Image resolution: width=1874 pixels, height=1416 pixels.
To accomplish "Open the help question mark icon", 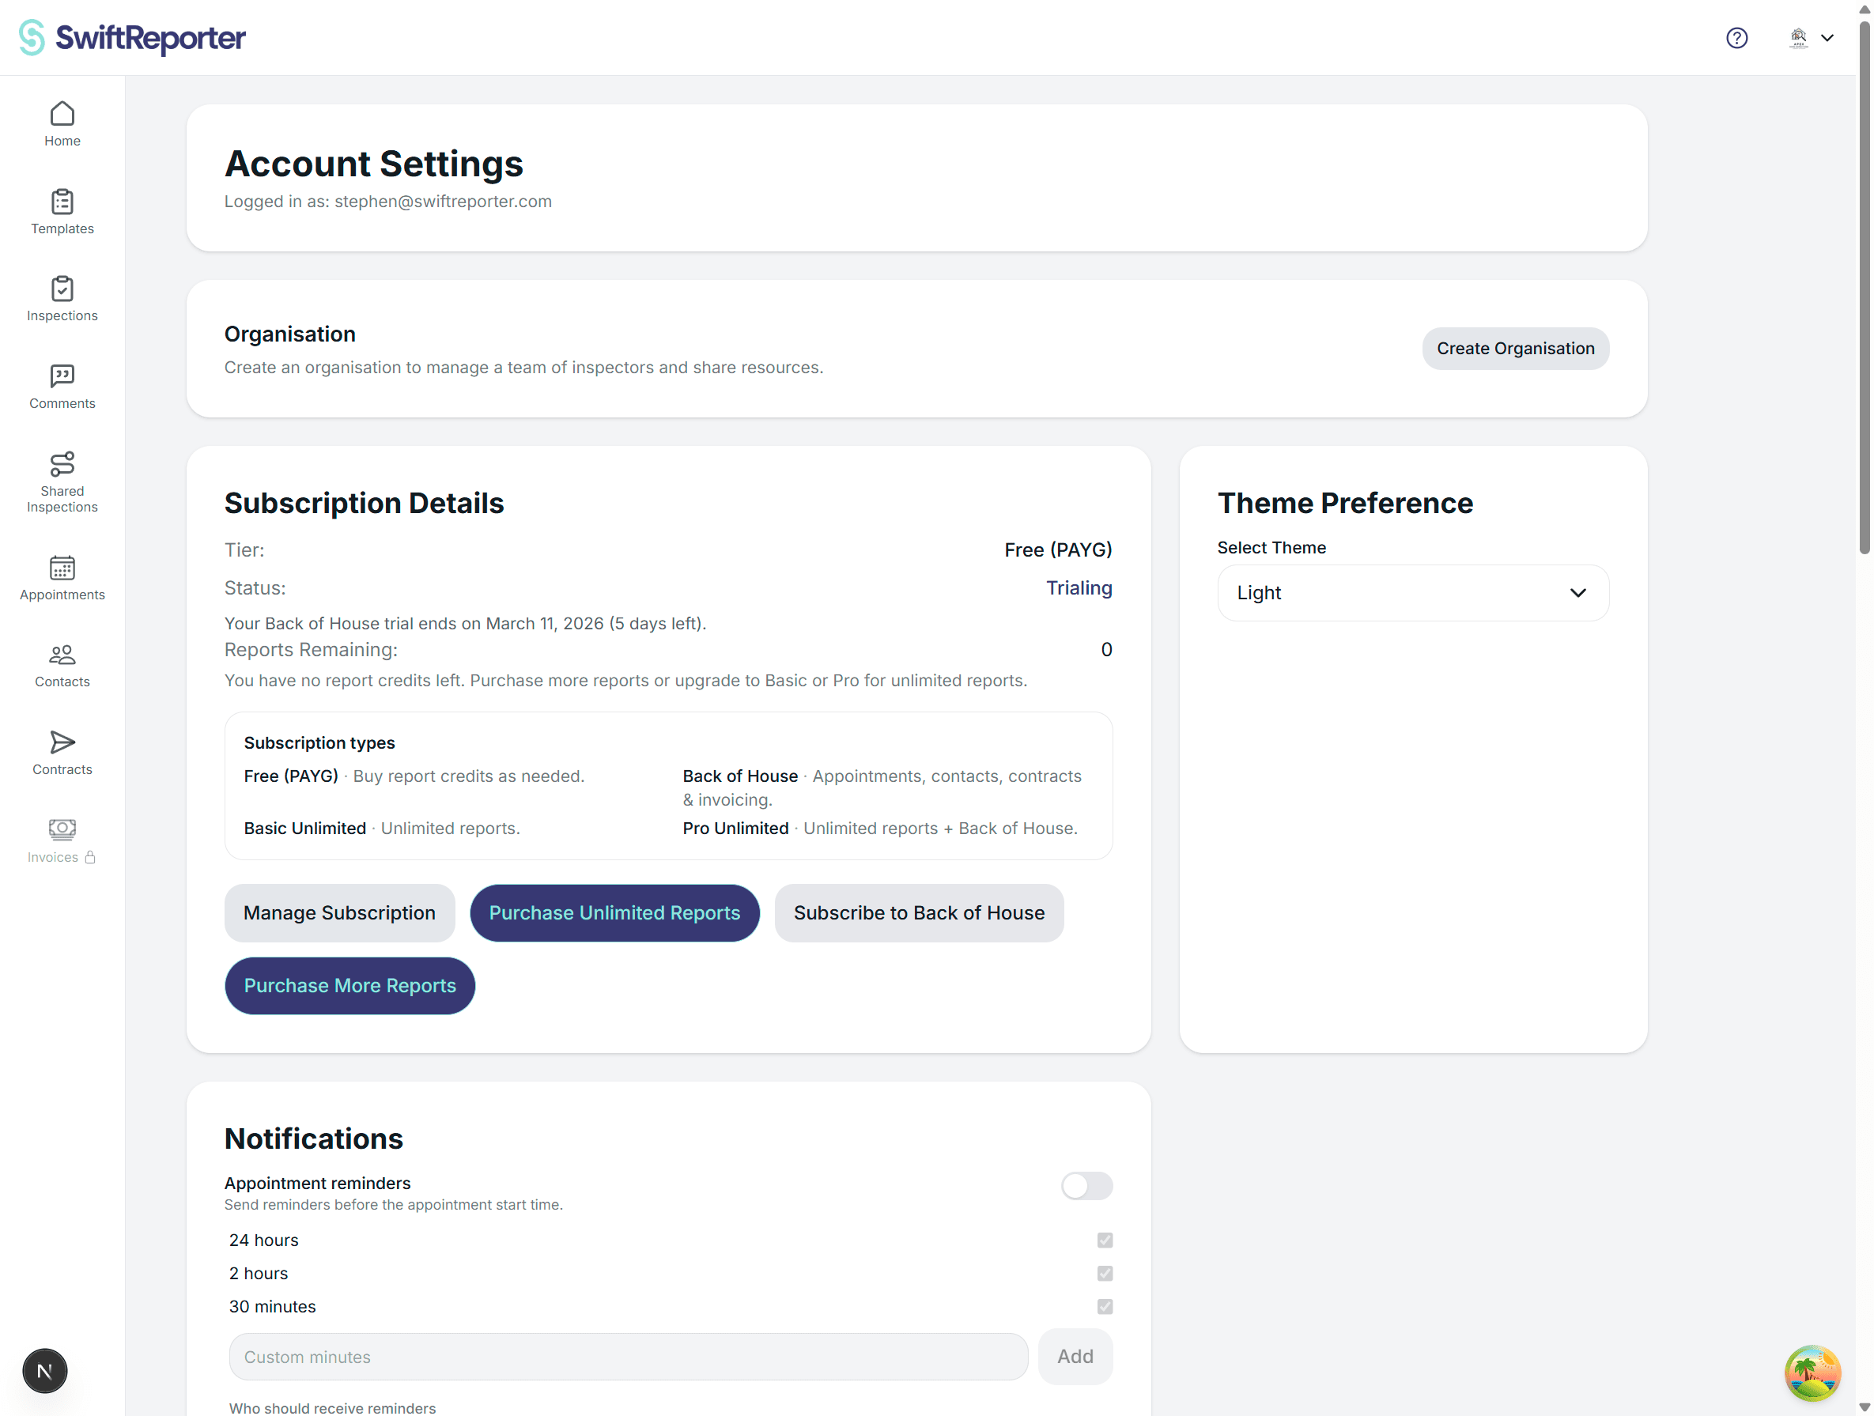I will coord(1736,38).
